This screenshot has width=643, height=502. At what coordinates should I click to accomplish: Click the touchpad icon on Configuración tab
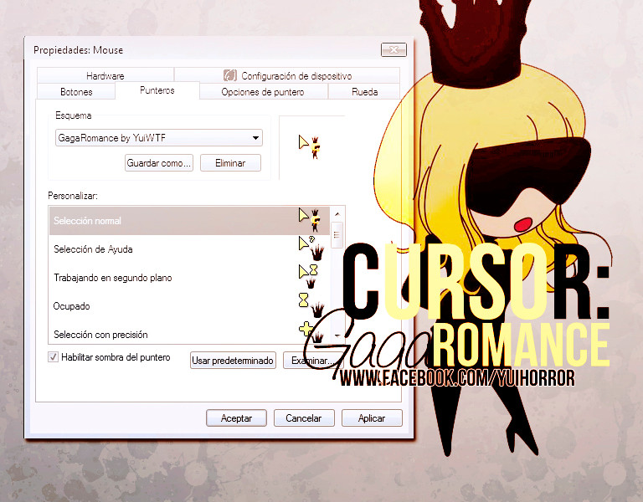coord(230,75)
